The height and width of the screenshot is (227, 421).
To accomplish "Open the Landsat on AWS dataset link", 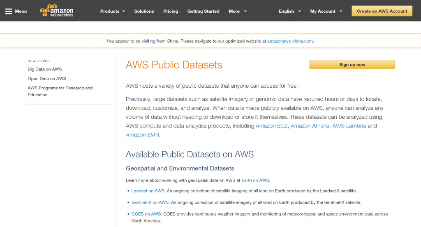I will [148, 191].
